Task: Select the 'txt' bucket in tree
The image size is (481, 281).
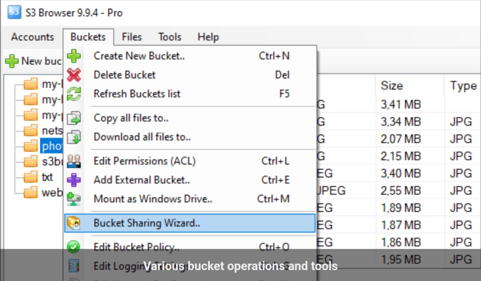Action: pos(47,177)
